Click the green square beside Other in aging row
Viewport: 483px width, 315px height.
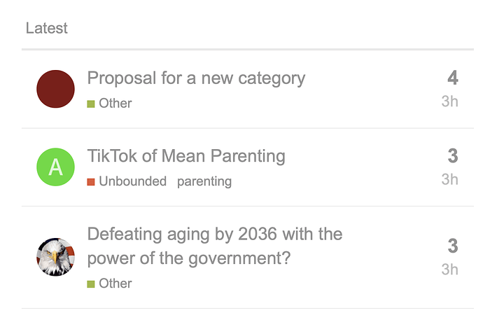pyautogui.click(x=91, y=284)
